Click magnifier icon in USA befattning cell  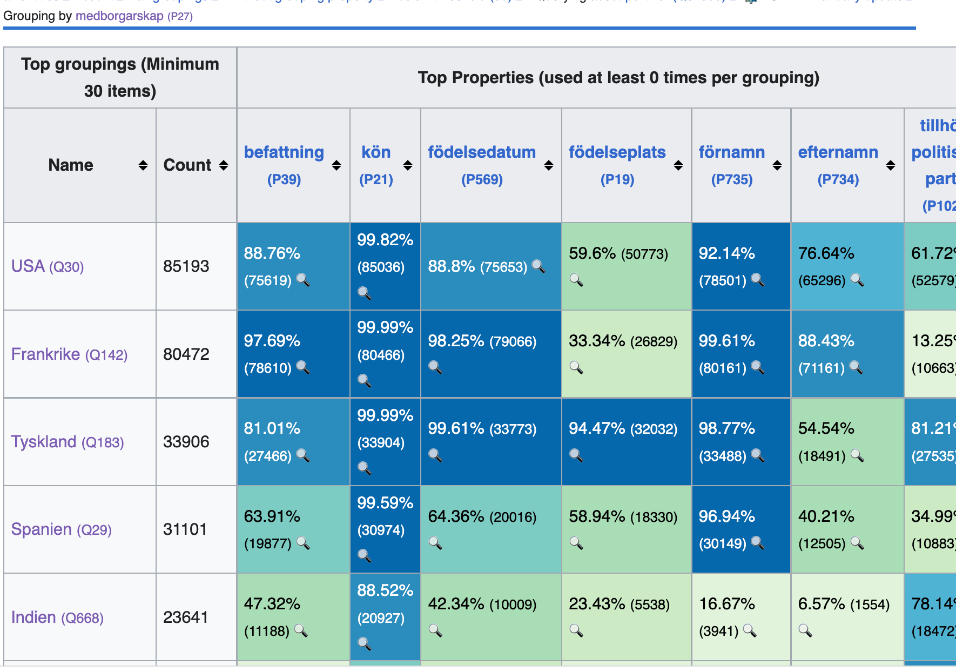[303, 280]
